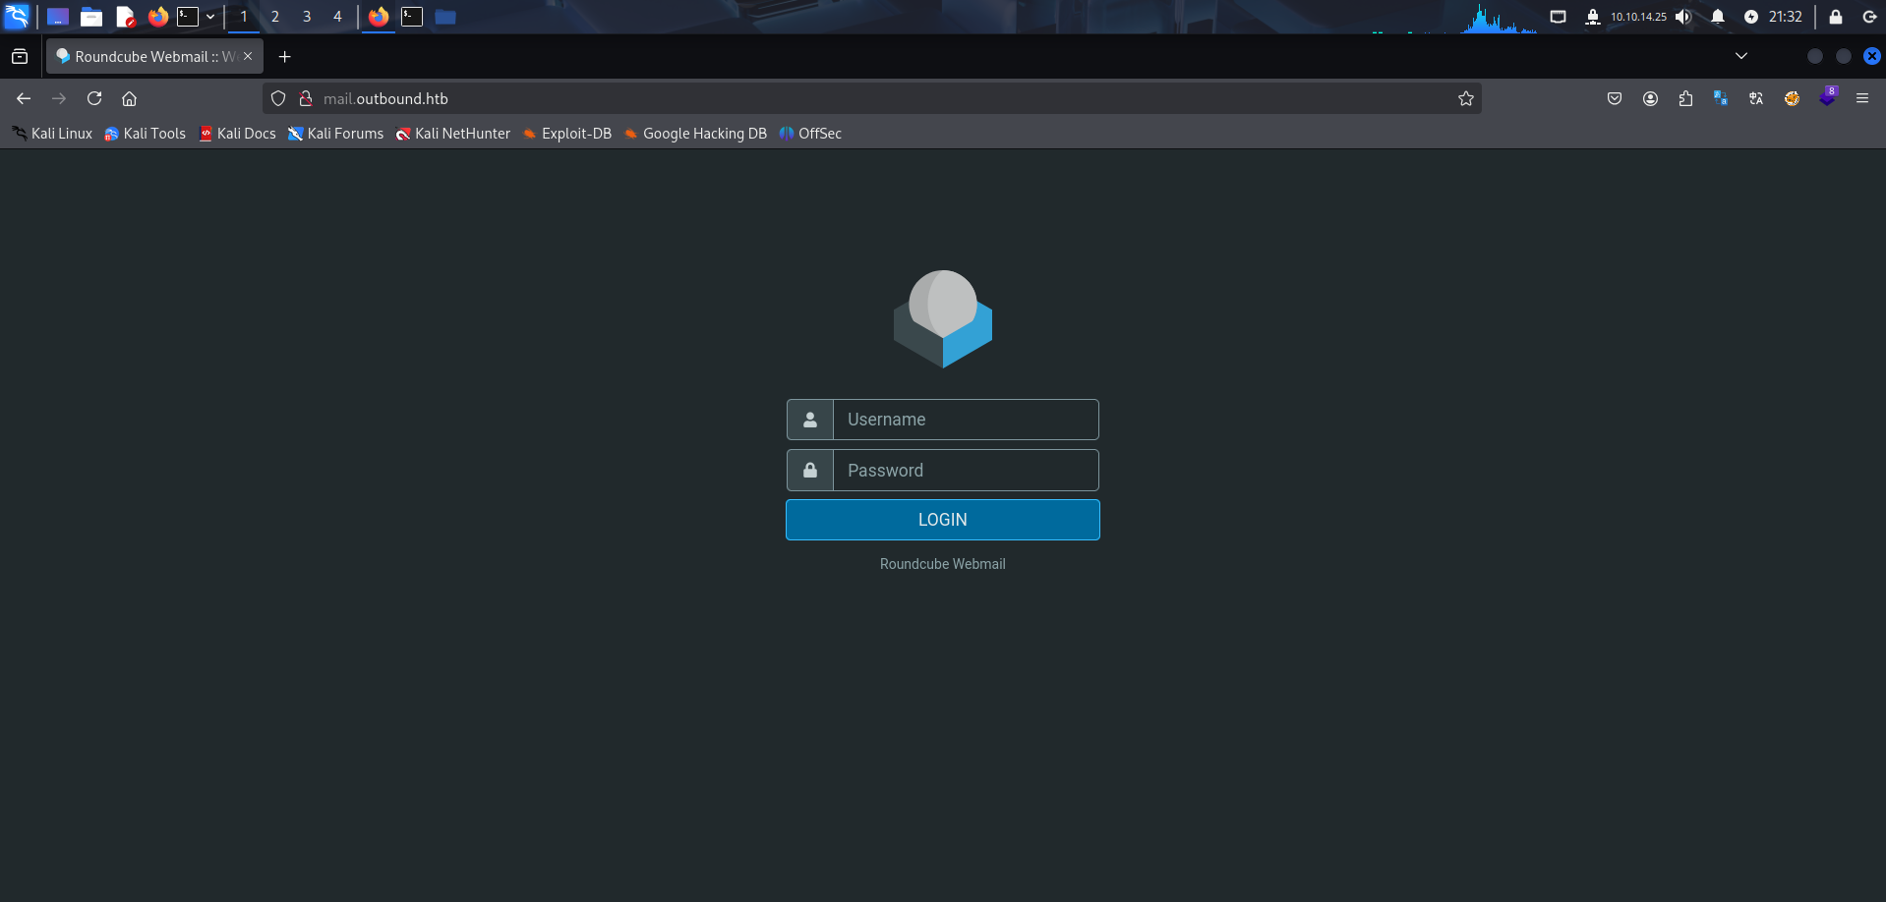The height and width of the screenshot is (902, 1886).
Task: Click the translate extension icon
Action: [1756, 98]
